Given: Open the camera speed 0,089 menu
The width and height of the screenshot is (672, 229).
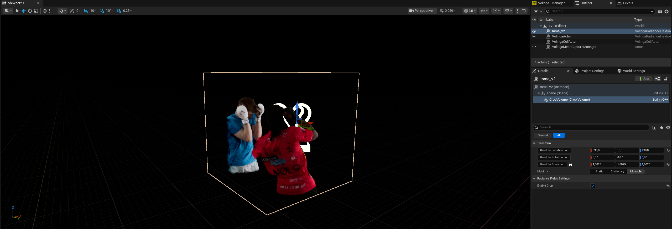Looking at the screenshot, I should pos(447,11).
